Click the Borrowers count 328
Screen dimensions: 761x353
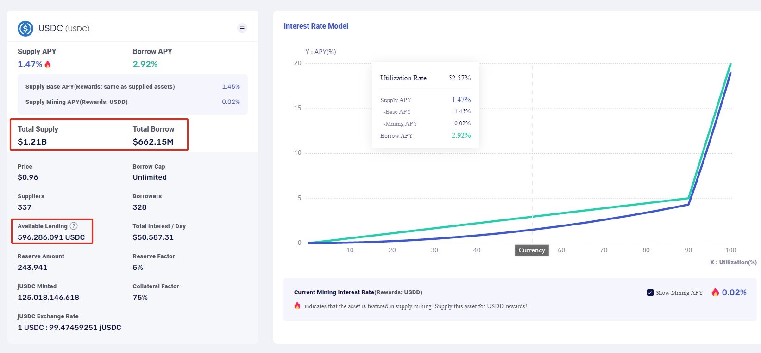click(x=139, y=207)
